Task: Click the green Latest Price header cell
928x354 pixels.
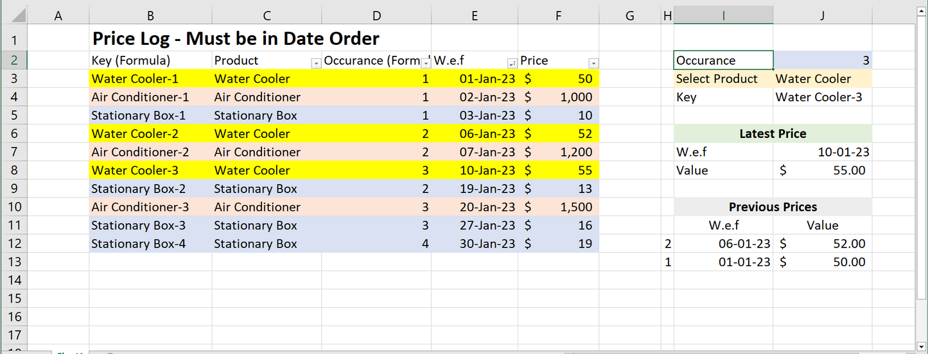Action: (x=773, y=134)
